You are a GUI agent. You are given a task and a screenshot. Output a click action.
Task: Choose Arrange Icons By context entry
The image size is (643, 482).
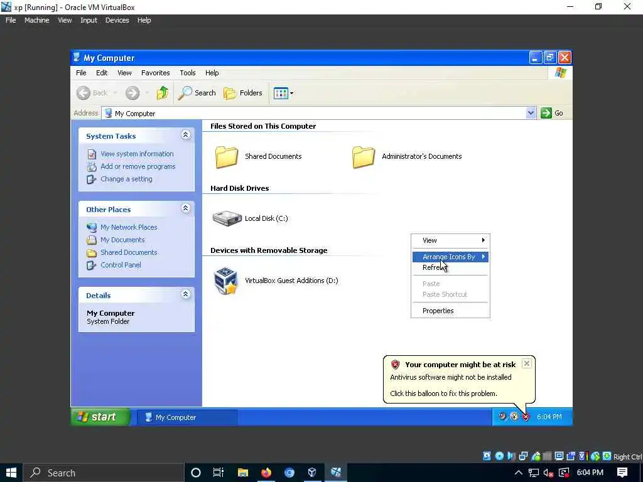point(450,257)
